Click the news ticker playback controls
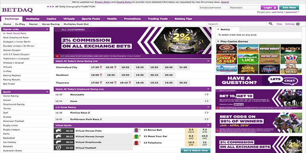This screenshot has height=153, width=306. [x=50, y=7]
